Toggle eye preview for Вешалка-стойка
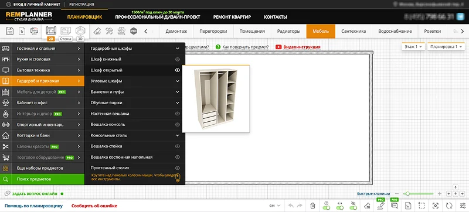This screenshot has height=212, width=469. pyautogui.click(x=178, y=146)
